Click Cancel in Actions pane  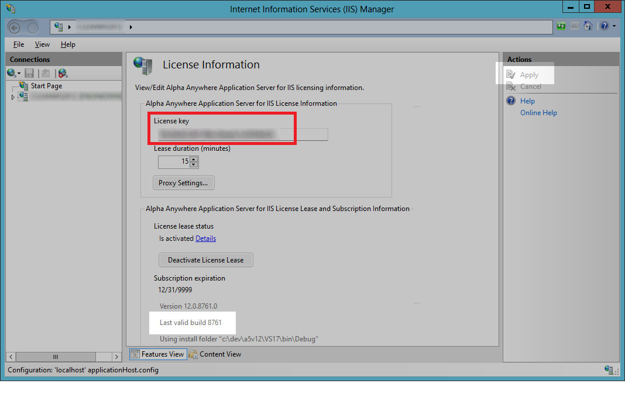531,87
